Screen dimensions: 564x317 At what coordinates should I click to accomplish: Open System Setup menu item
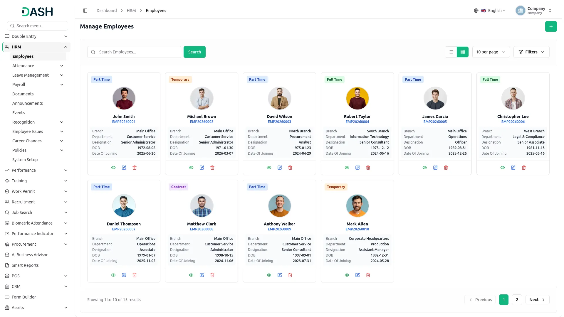(25, 160)
